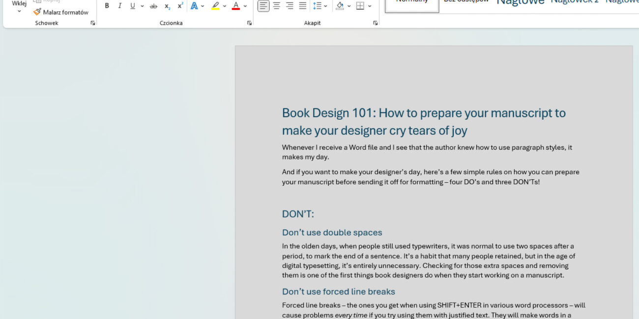Toggle italic formatting
Screen dimensions: 639x319
pyautogui.click(x=119, y=6)
